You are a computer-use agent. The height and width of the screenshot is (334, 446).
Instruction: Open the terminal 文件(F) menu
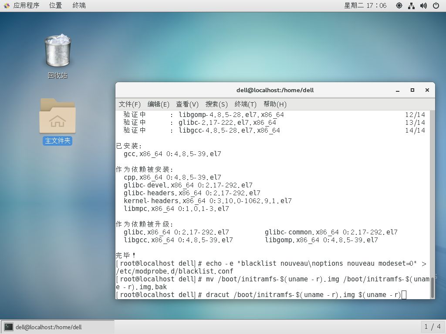[x=129, y=104]
